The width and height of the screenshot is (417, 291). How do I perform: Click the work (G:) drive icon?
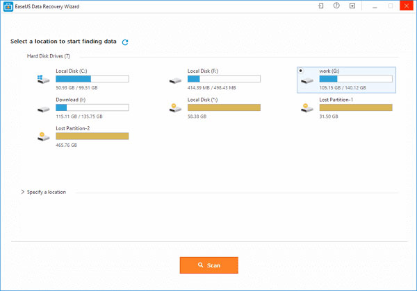307,80
